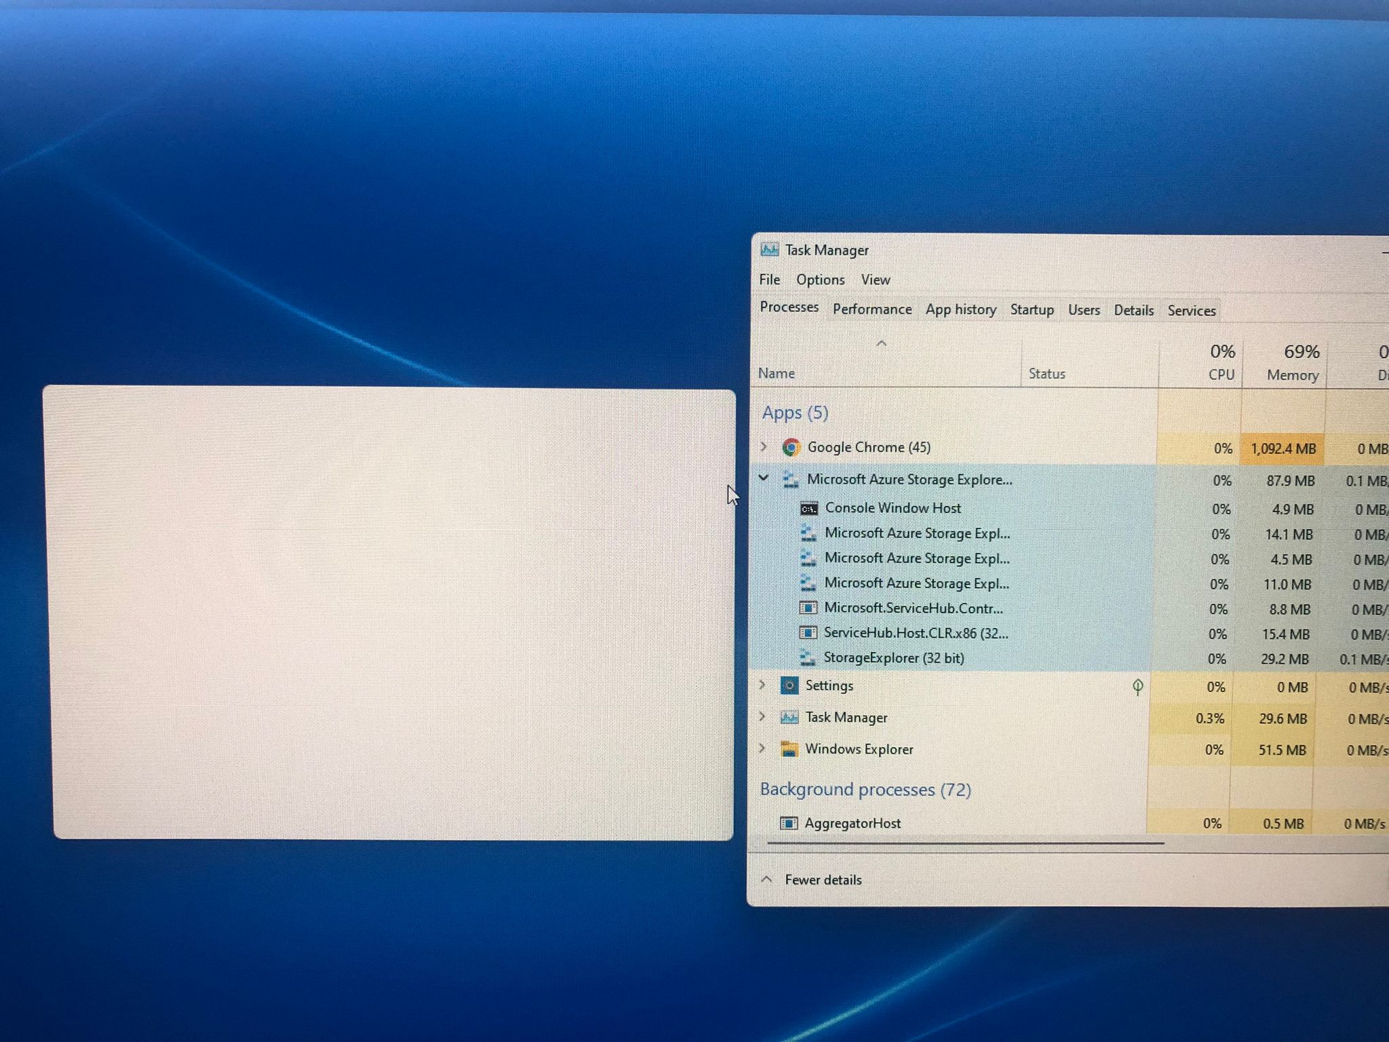
Task: Click the Google Chrome app icon
Action: coord(790,447)
